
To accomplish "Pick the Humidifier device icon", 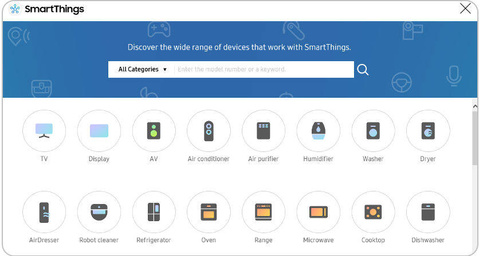I will pyautogui.click(x=318, y=131).
